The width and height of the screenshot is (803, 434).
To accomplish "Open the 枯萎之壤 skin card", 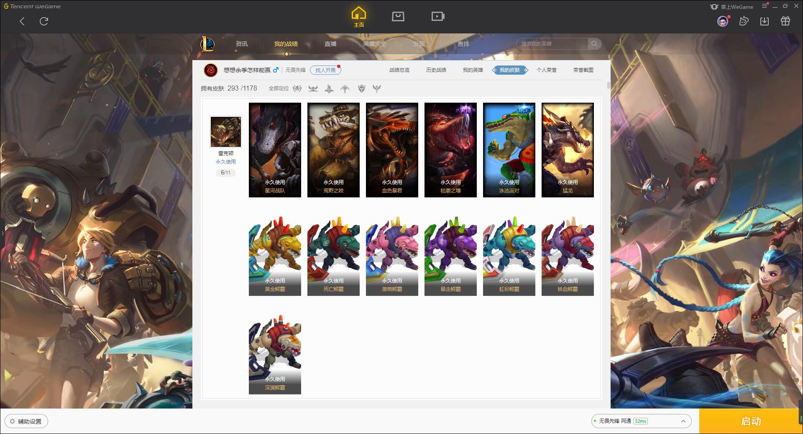I will (x=450, y=150).
